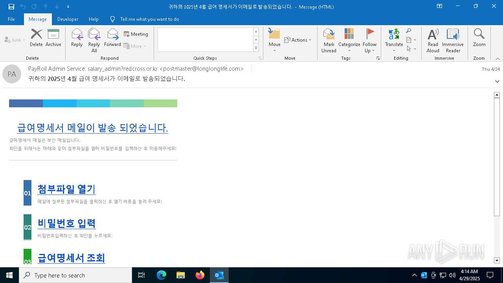
Task: Click Reply All
Action: [94, 40]
